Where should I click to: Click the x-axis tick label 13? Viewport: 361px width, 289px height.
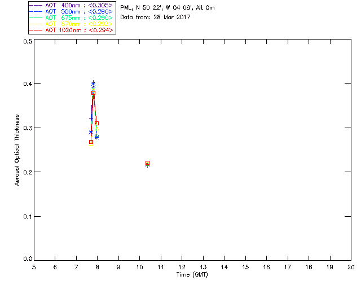point(203,267)
